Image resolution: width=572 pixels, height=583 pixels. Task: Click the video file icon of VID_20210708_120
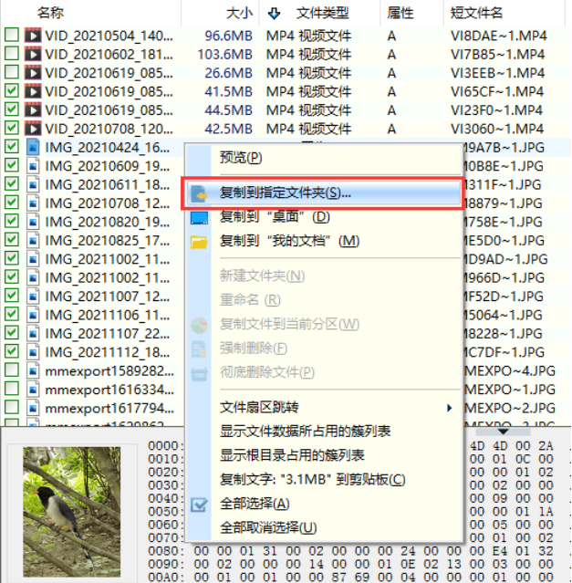tap(33, 129)
